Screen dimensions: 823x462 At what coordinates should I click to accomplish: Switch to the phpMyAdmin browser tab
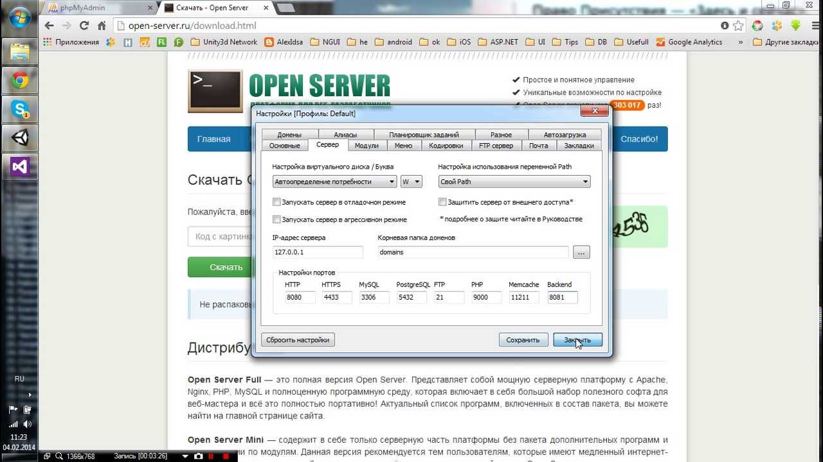click(99, 8)
